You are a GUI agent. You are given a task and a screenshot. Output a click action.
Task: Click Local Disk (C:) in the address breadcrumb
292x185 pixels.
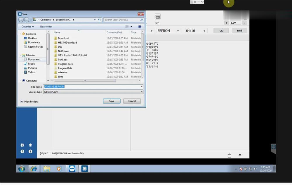63,20
